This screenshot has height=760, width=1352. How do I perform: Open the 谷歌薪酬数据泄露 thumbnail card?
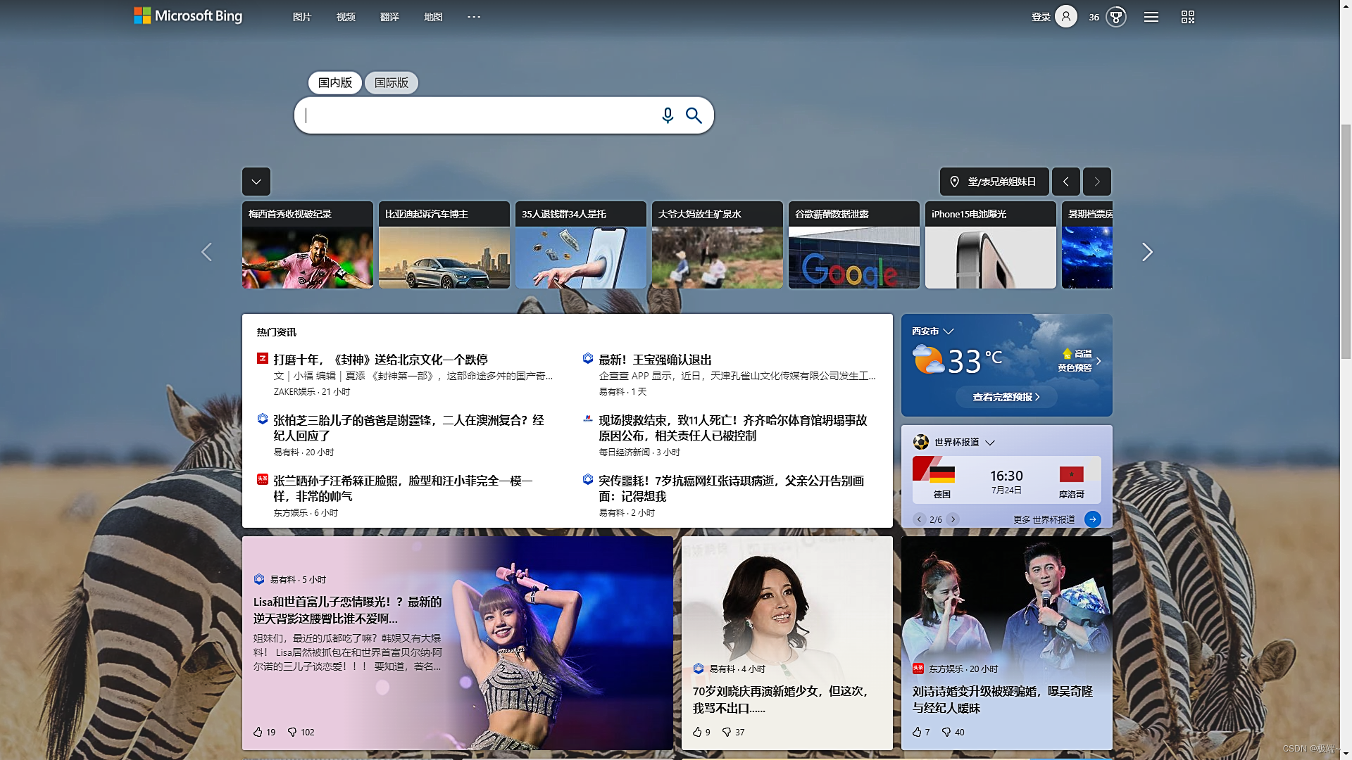pyautogui.click(x=853, y=245)
